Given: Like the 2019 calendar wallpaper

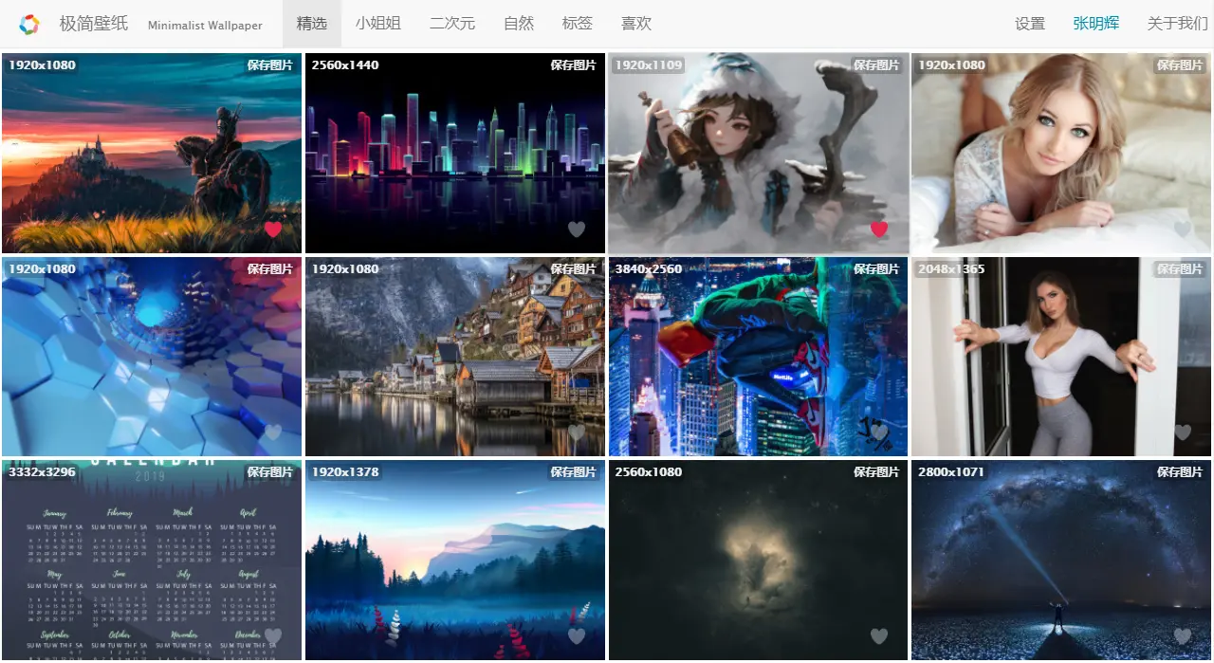Looking at the screenshot, I should (273, 635).
